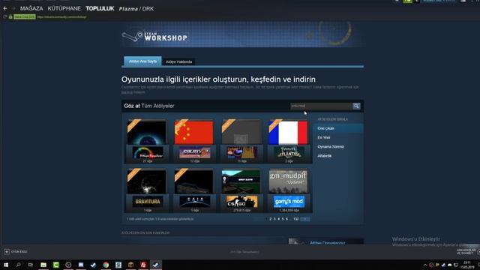This screenshot has width=480, height=270.
Task: Sort workshops by En Yeni
Action: [x=324, y=137]
